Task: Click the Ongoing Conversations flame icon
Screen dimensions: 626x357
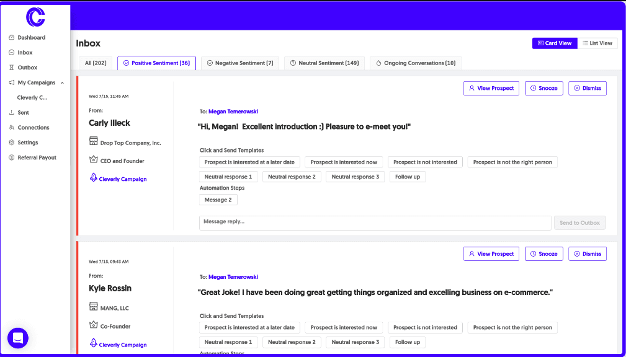Action: 379,63
